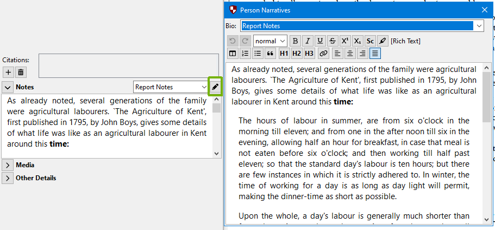Toggle strikethrough formatting

(333, 41)
